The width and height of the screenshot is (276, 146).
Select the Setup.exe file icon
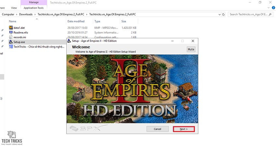pos(11,42)
